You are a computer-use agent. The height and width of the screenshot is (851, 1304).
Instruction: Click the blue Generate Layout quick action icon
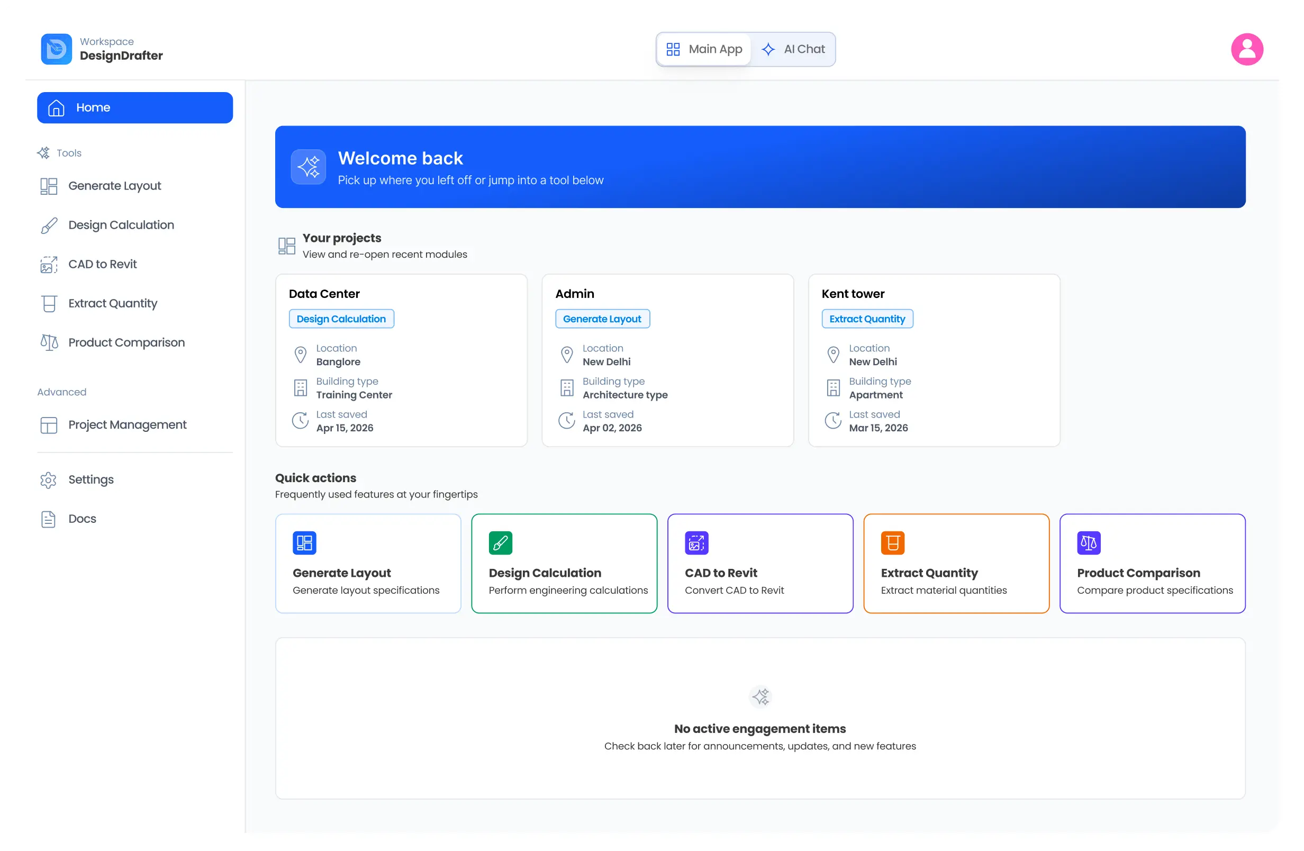tap(304, 543)
